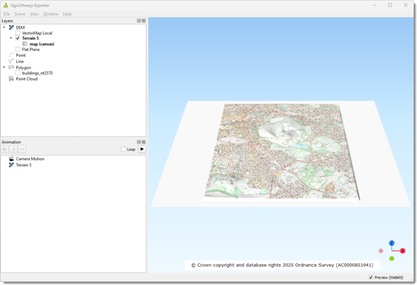Maximize the Qgis2threejs Exporter window

[390, 5]
